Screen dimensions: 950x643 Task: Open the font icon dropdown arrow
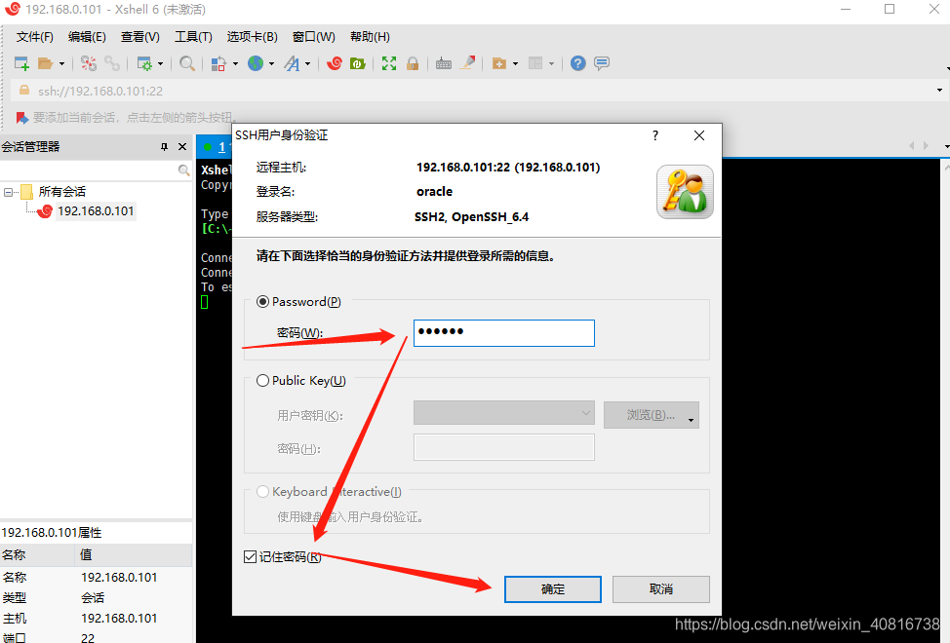[308, 63]
